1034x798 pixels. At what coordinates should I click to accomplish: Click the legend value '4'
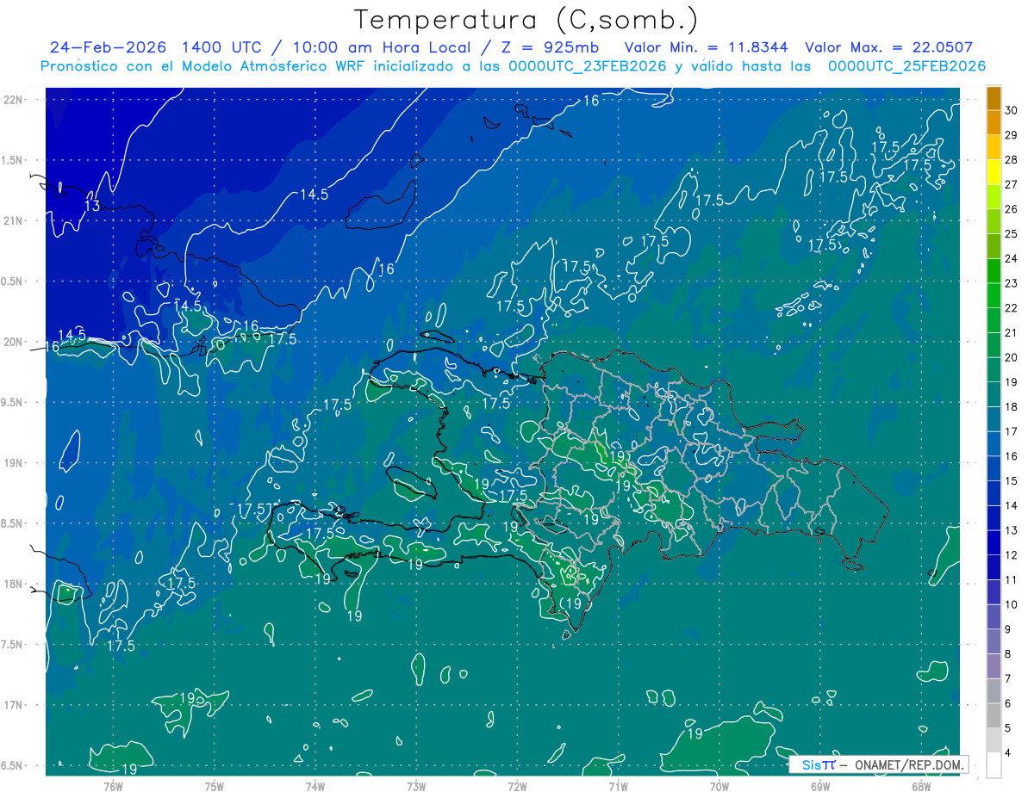tap(1008, 752)
